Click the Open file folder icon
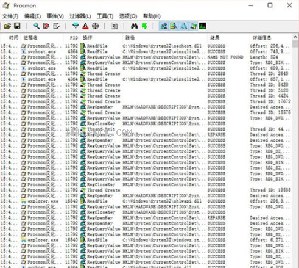The image size is (299, 268). 7,26
